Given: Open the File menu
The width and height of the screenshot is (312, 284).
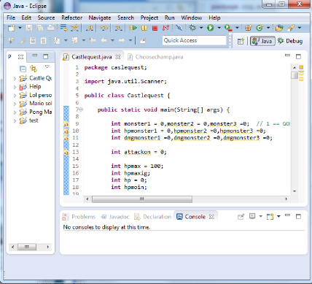Looking at the screenshot, I should (11, 18).
